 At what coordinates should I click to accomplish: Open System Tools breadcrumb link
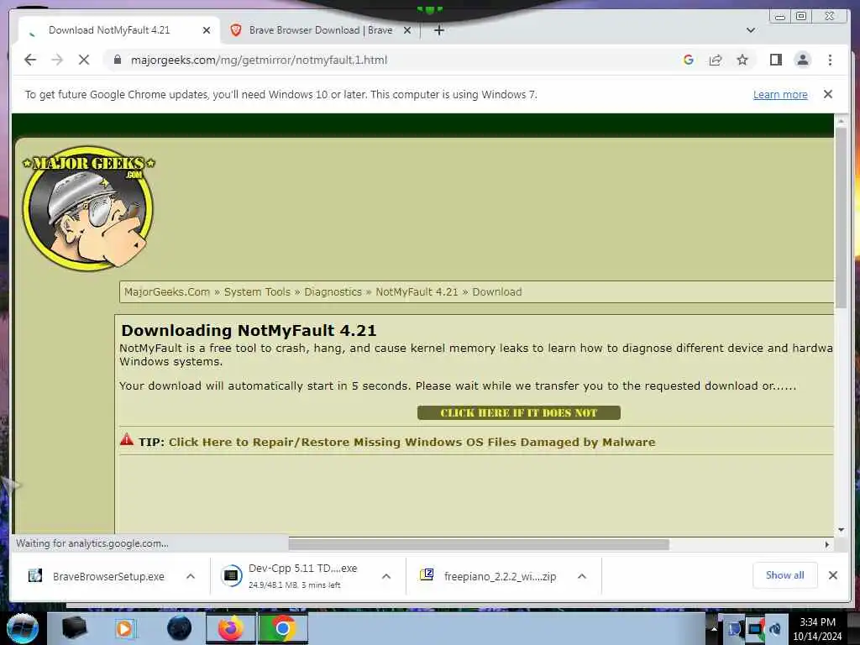(257, 291)
